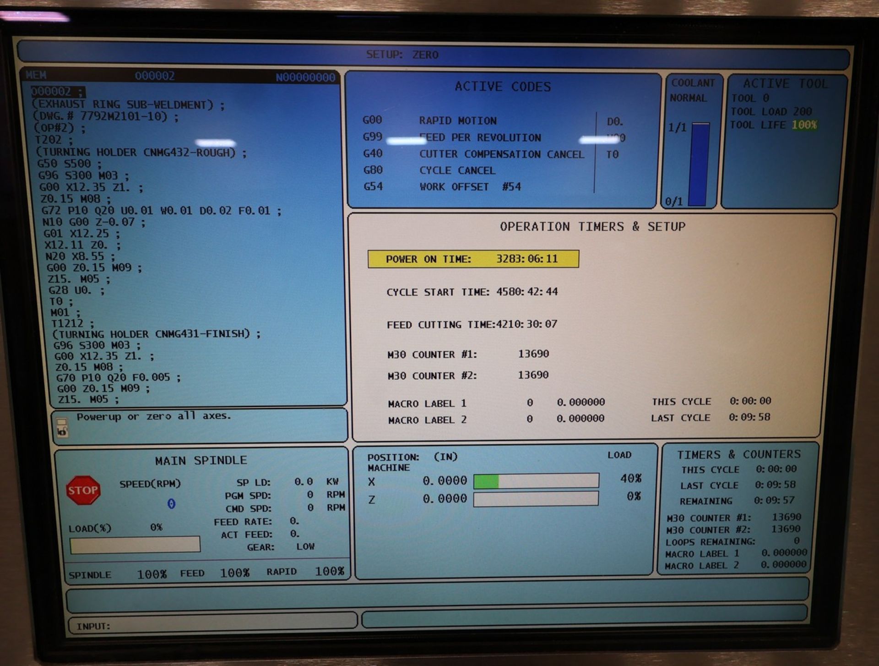Click the lock icon beside Powerup message
This screenshot has width=879, height=666.
point(62,427)
